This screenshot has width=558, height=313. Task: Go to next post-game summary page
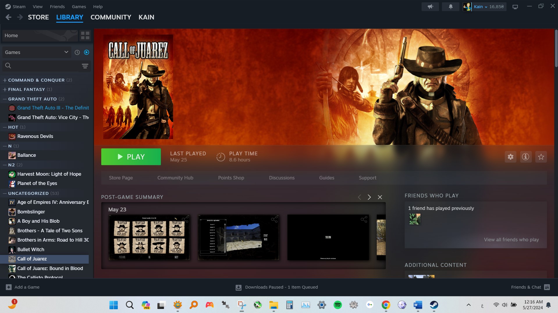[x=369, y=197]
